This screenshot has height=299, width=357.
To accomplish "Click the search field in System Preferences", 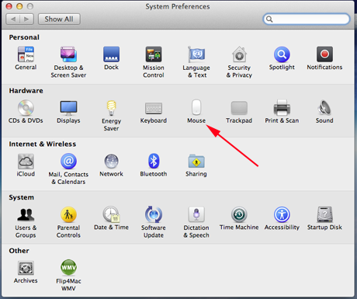I will point(307,19).
